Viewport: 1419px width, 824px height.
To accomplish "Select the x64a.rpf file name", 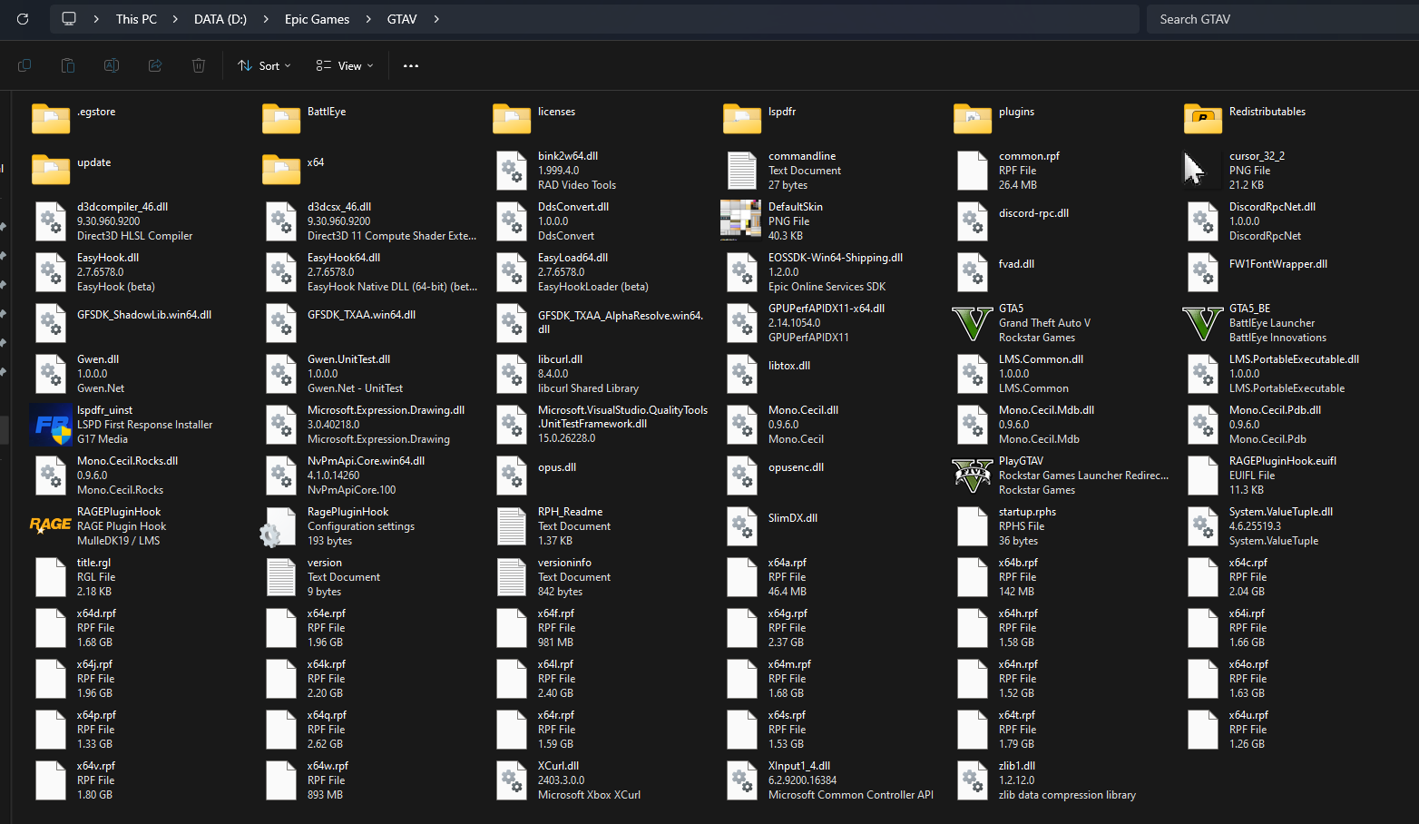I will pyautogui.click(x=787, y=563).
